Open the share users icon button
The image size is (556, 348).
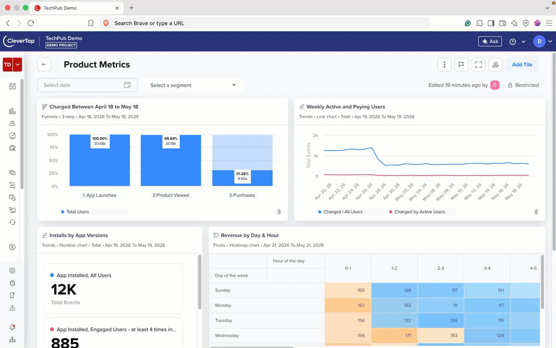coord(495,65)
